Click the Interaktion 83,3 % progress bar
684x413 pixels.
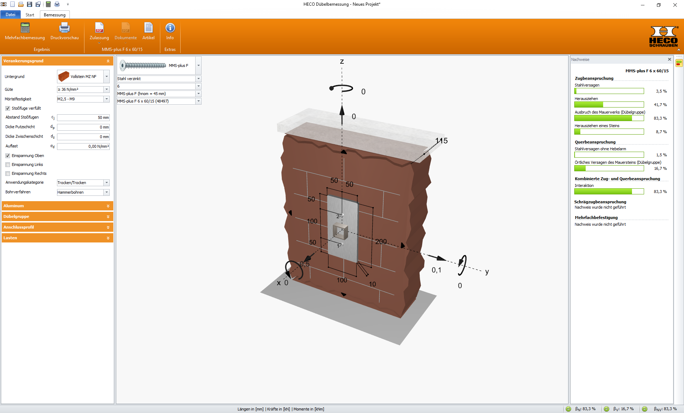(x=609, y=192)
